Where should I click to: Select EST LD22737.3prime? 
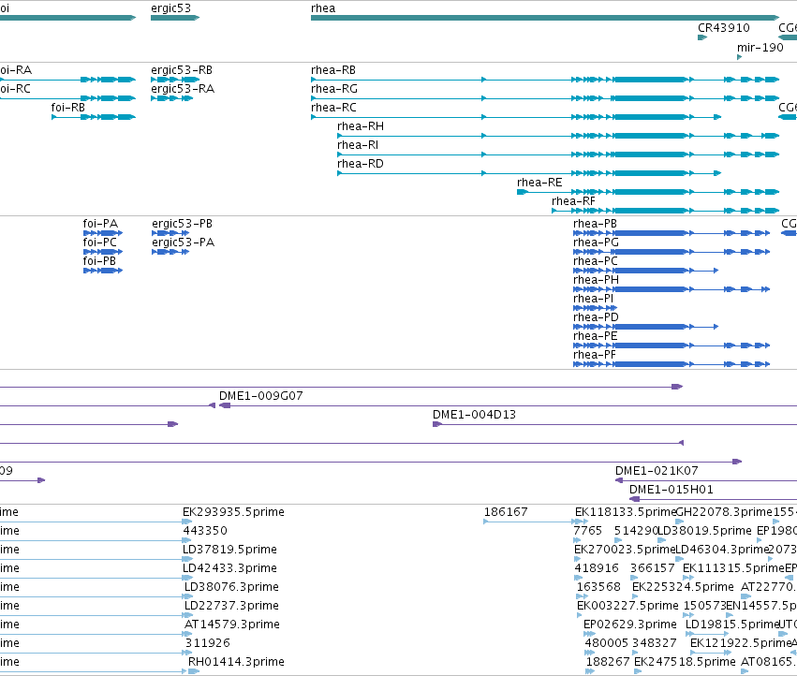point(188,615)
